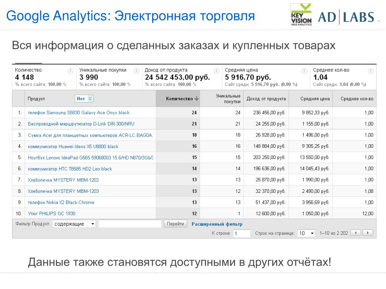Image resolution: width=386 pixels, height=289 pixels.
Task: Click total quantity value 4 148
Action: coord(25,77)
